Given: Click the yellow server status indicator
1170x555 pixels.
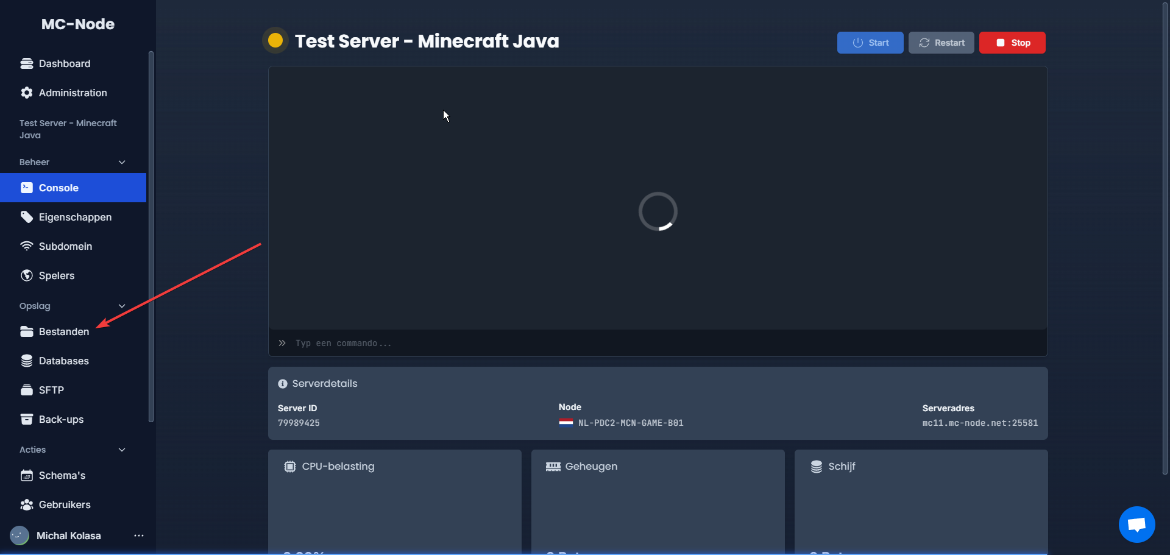Looking at the screenshot, I should point(275,40).
